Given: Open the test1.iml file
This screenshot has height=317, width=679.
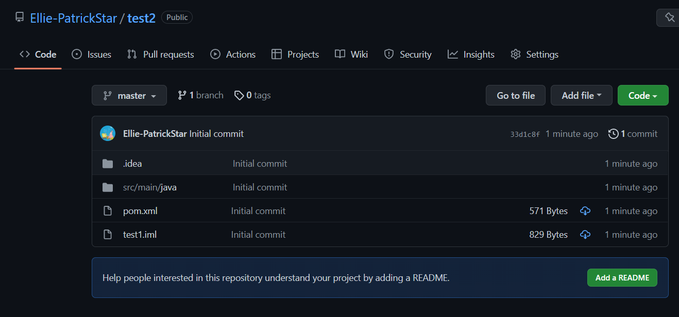Looking at the screenshot, I should (x=140, y=235).
